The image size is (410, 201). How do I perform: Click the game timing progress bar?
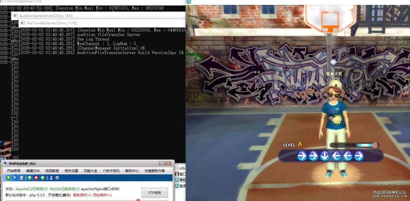pos(354,145)
